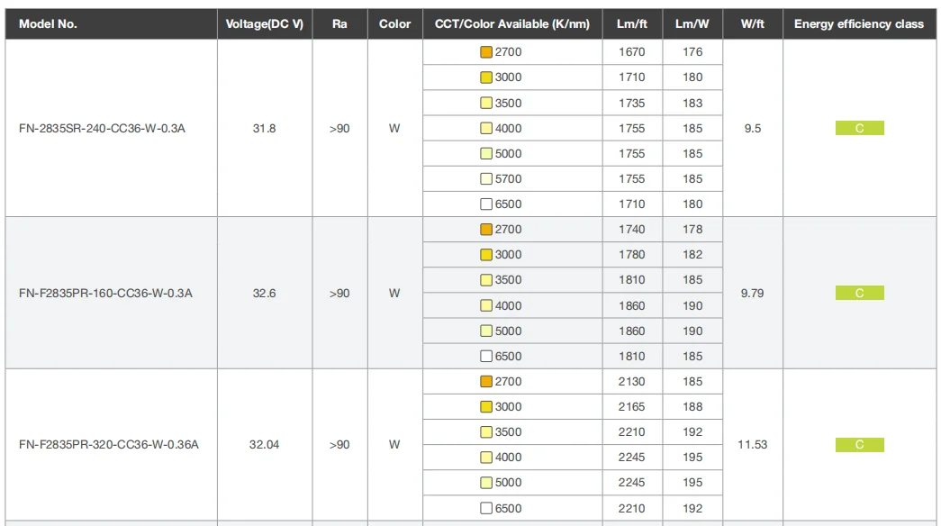Select the CCT/Color Available (K/nm) header

coord(511,24)
